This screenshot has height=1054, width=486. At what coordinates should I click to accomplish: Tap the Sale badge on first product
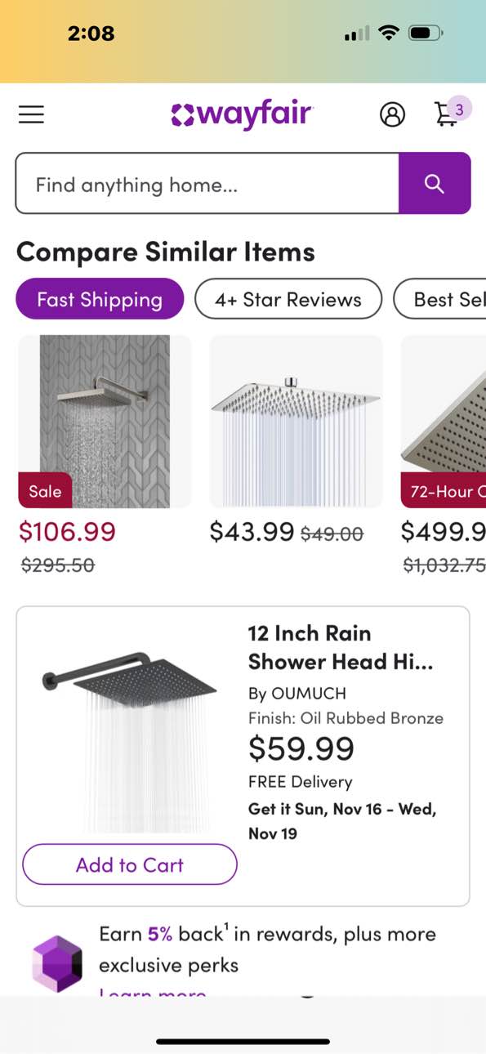coord(45,491)
